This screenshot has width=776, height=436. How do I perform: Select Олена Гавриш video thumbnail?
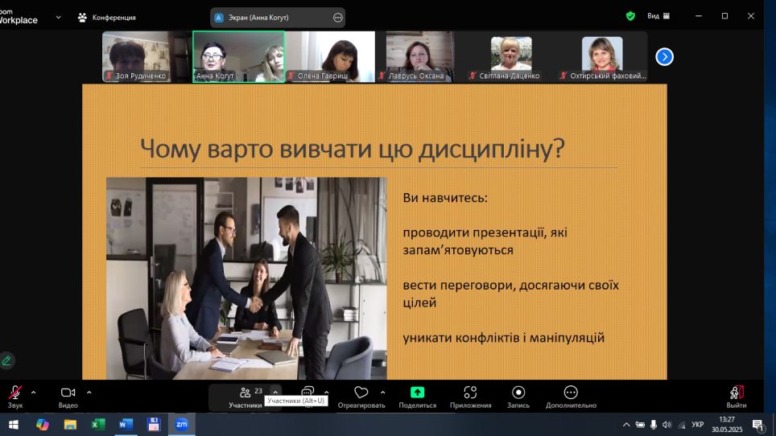(x=330, y=56)
